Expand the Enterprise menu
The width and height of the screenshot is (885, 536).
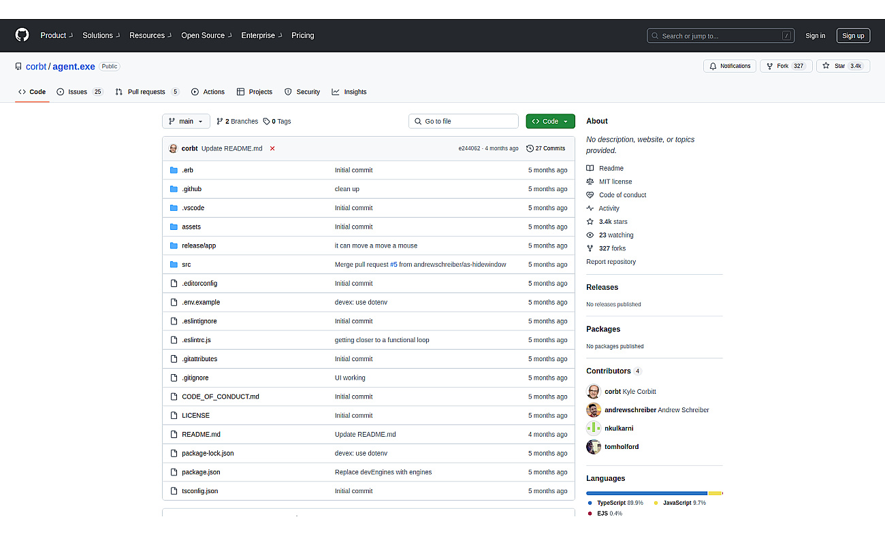[x=262, y=35]
